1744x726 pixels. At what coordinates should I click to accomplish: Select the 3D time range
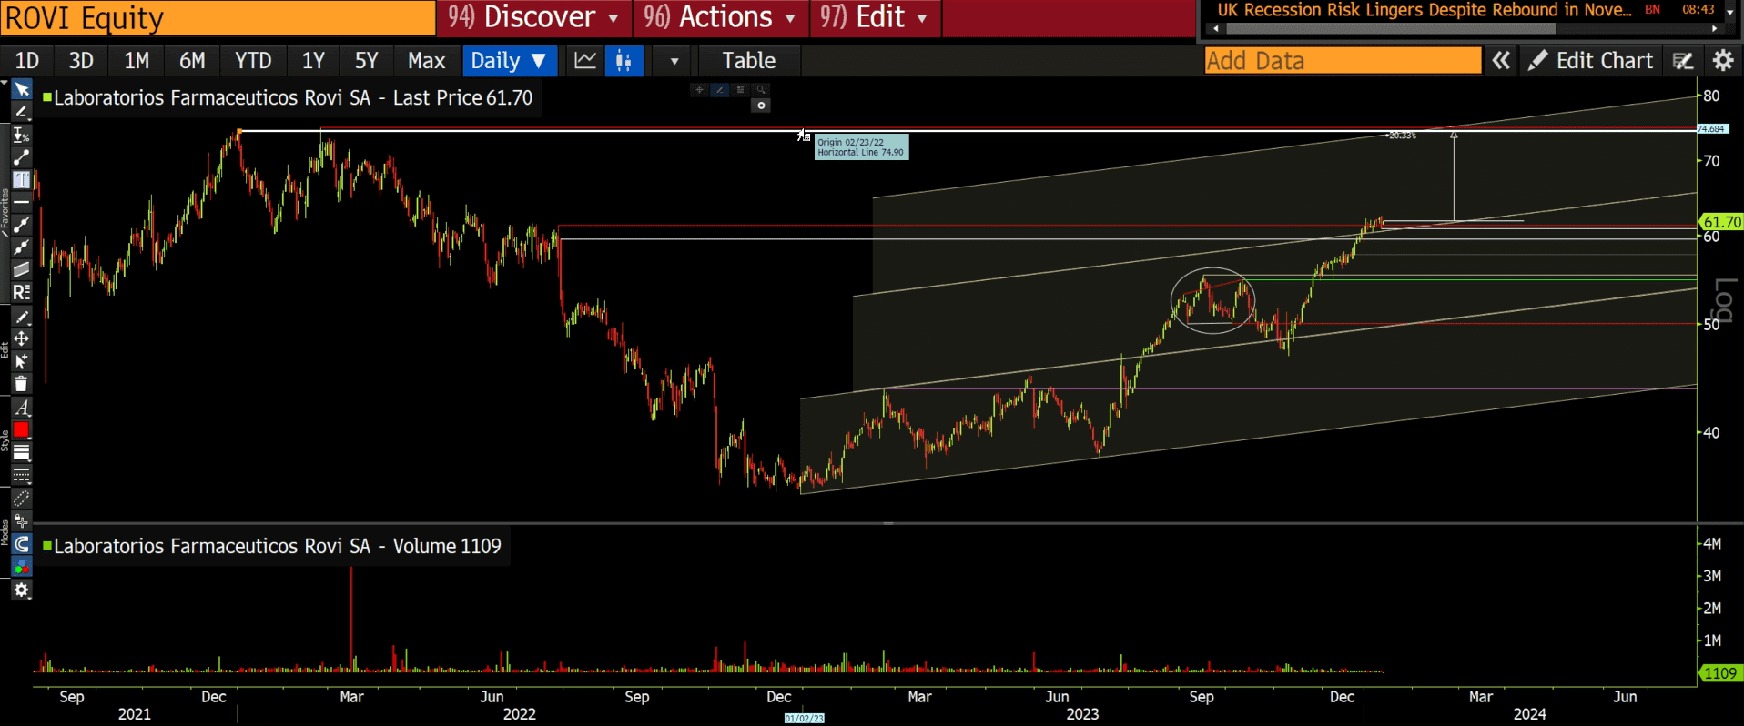pos(81,61)
